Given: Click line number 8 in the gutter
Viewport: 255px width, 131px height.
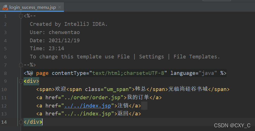Looking at the screenshot, I should [5, 73].
